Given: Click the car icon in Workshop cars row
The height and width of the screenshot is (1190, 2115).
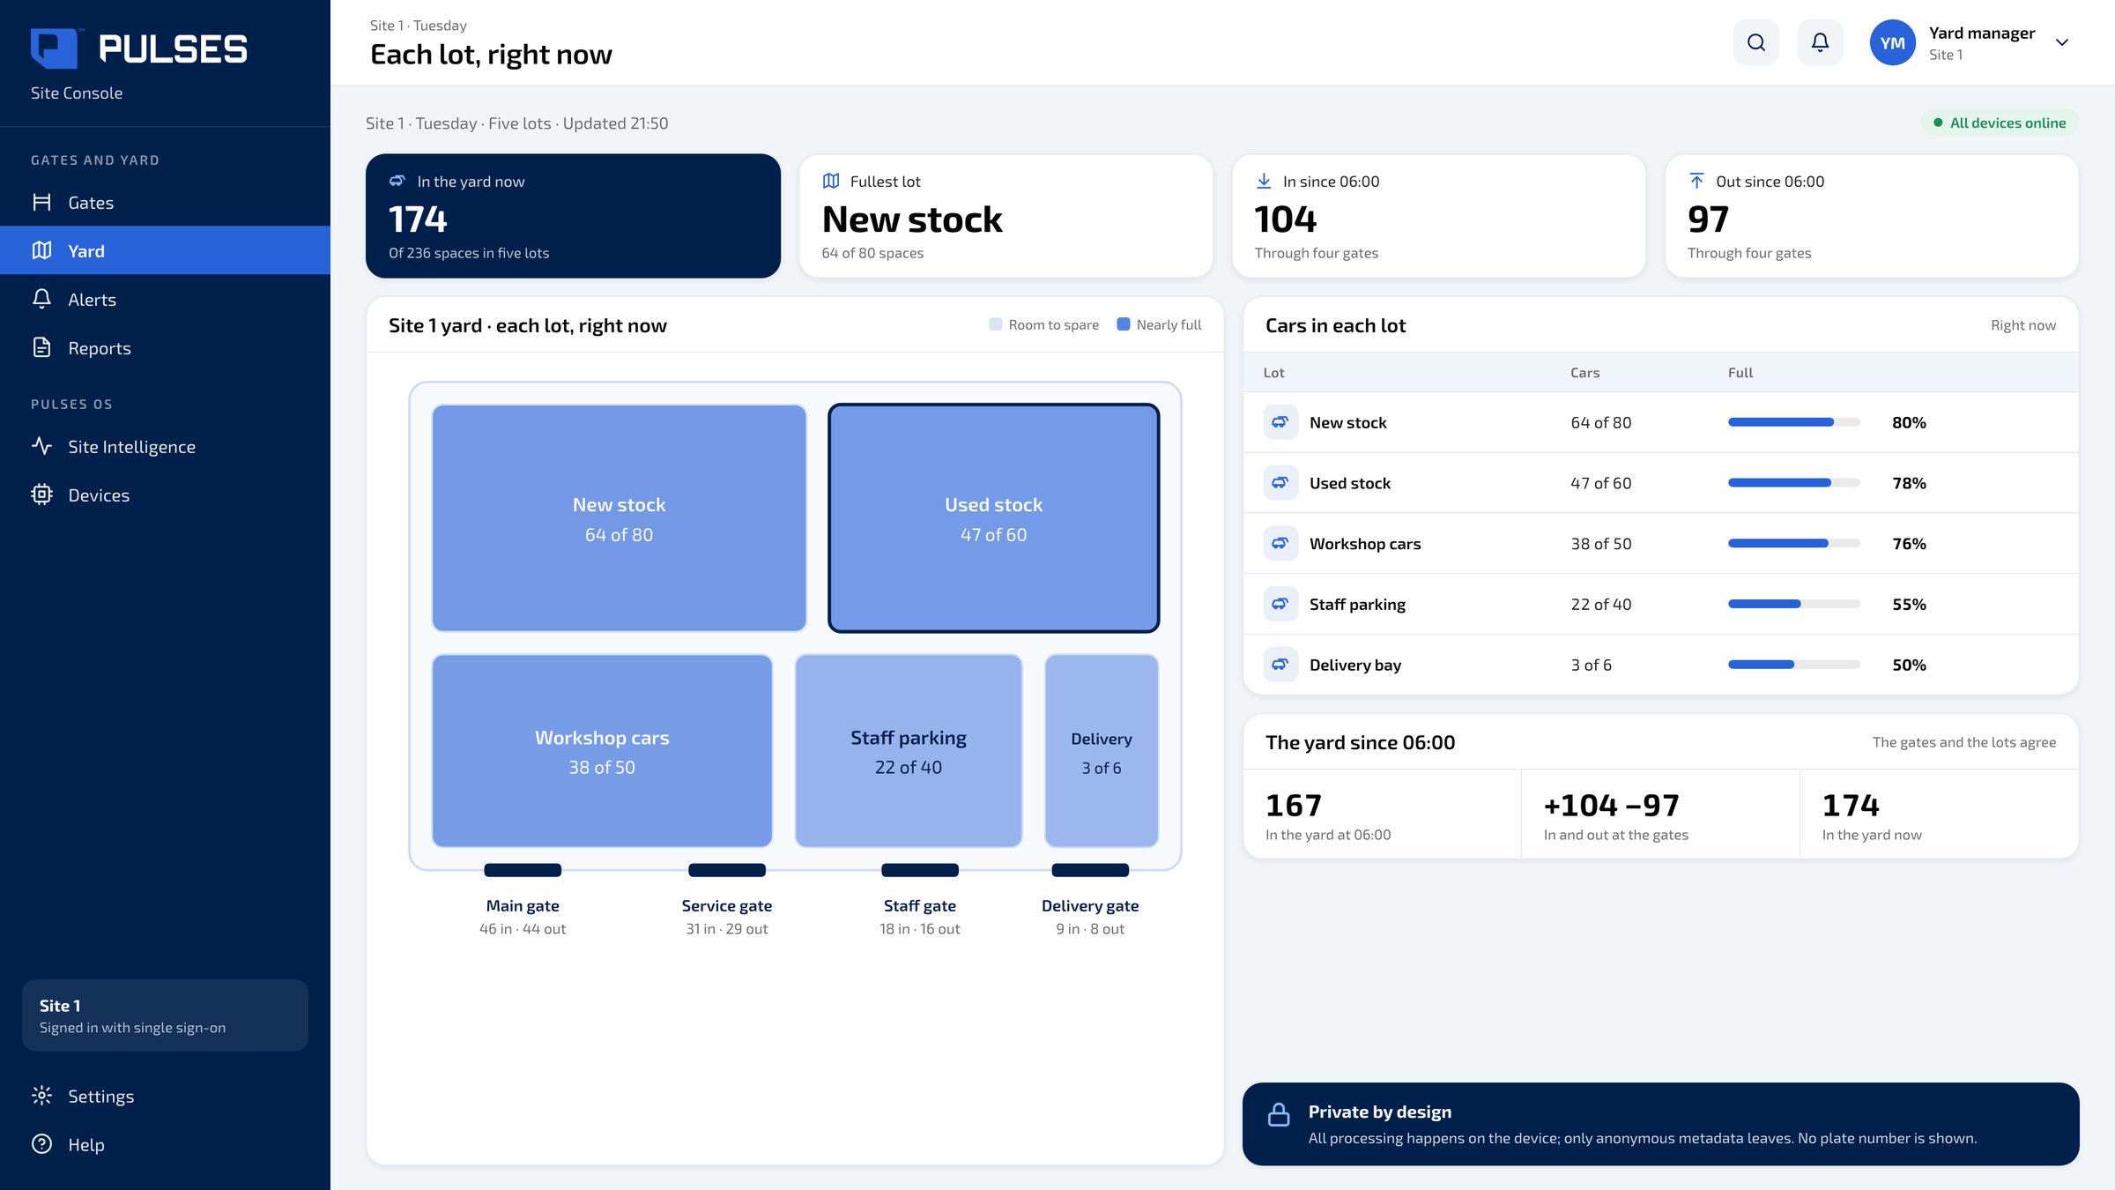Looking at the screenshot, I should (x=1280, y=543).
